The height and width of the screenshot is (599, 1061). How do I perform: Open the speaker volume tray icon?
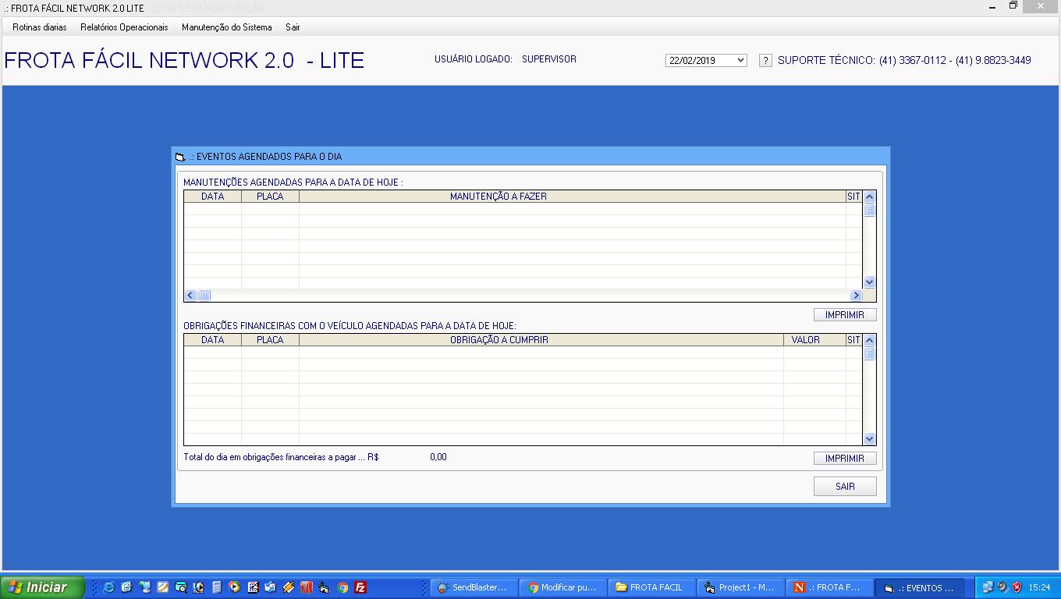pyautogui.click(x=1002, y=587)
